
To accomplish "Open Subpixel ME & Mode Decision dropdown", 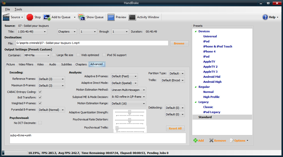I will [x=128, y=97].
